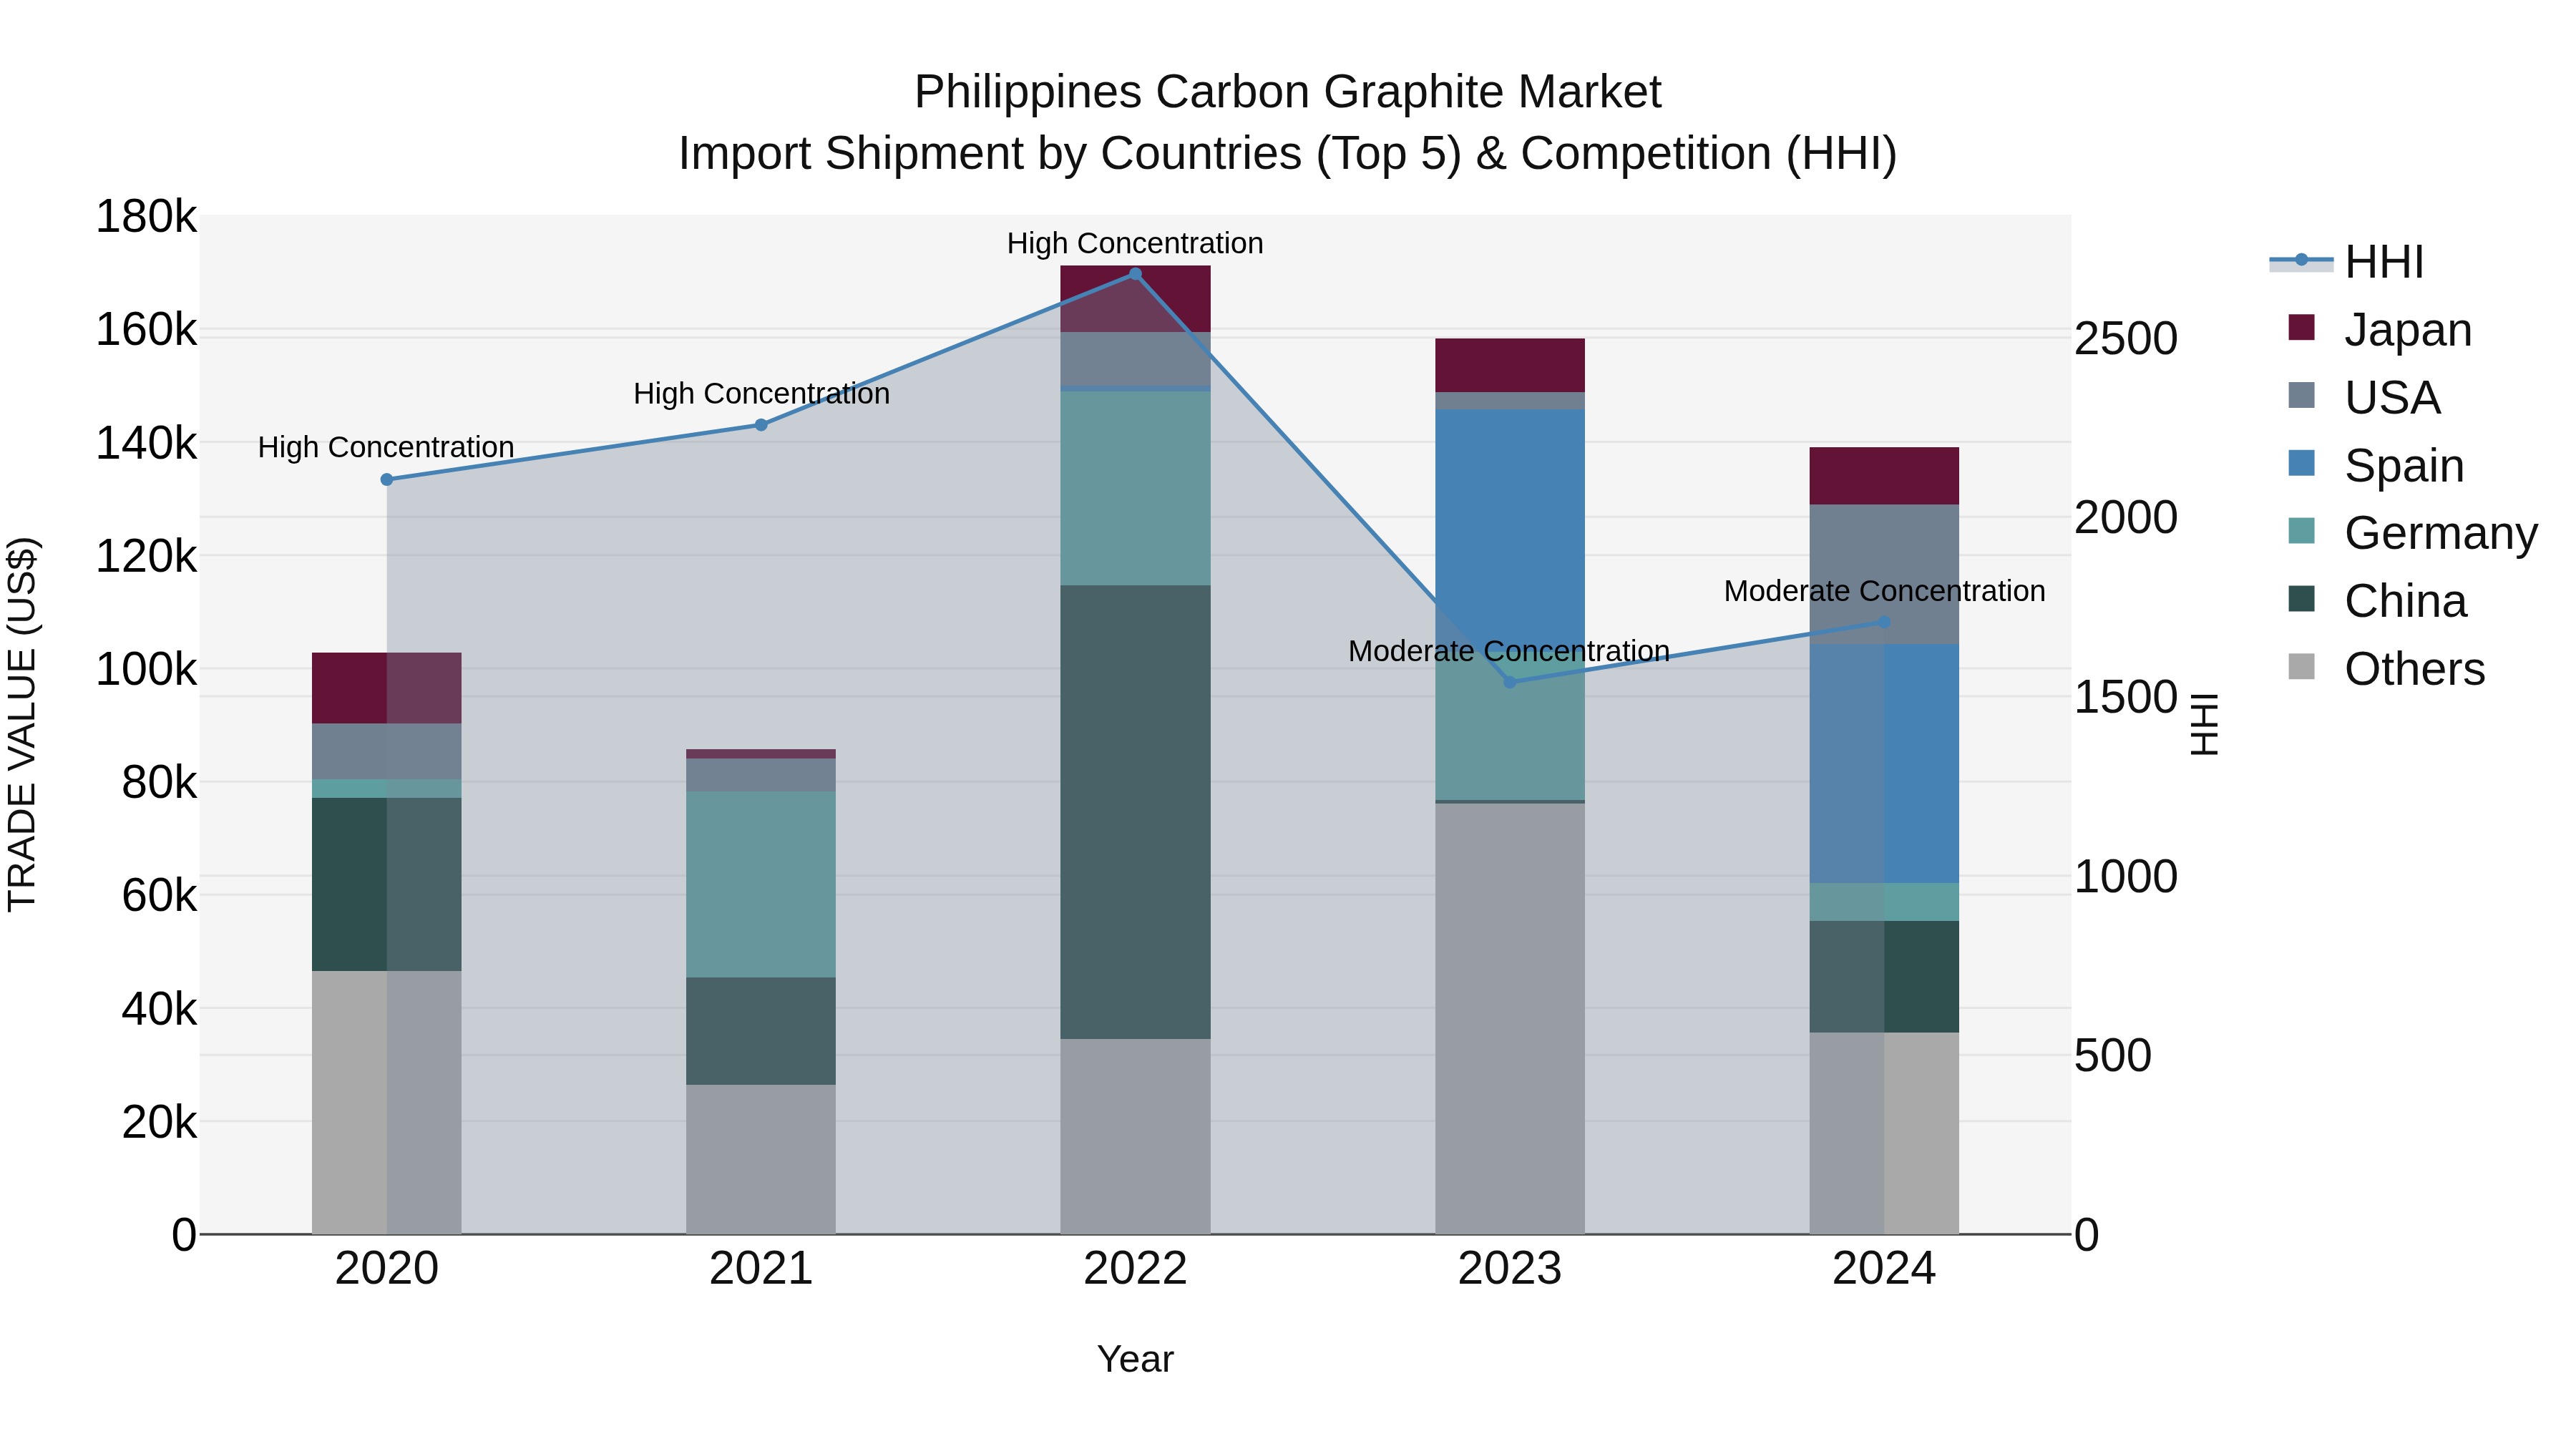2576x1449 pixels.
Task: Click the Import Shipment by Countries subtitle
Action: (1288, 154)
